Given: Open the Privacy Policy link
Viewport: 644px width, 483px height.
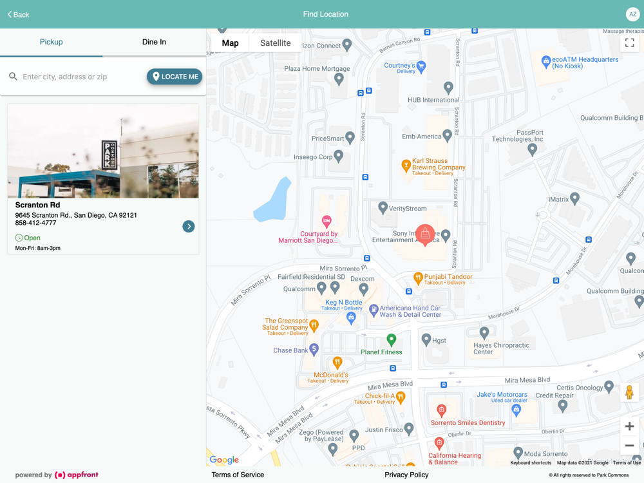Looking at the screenshot, I should pyautogui.click(x=406, y=475).
